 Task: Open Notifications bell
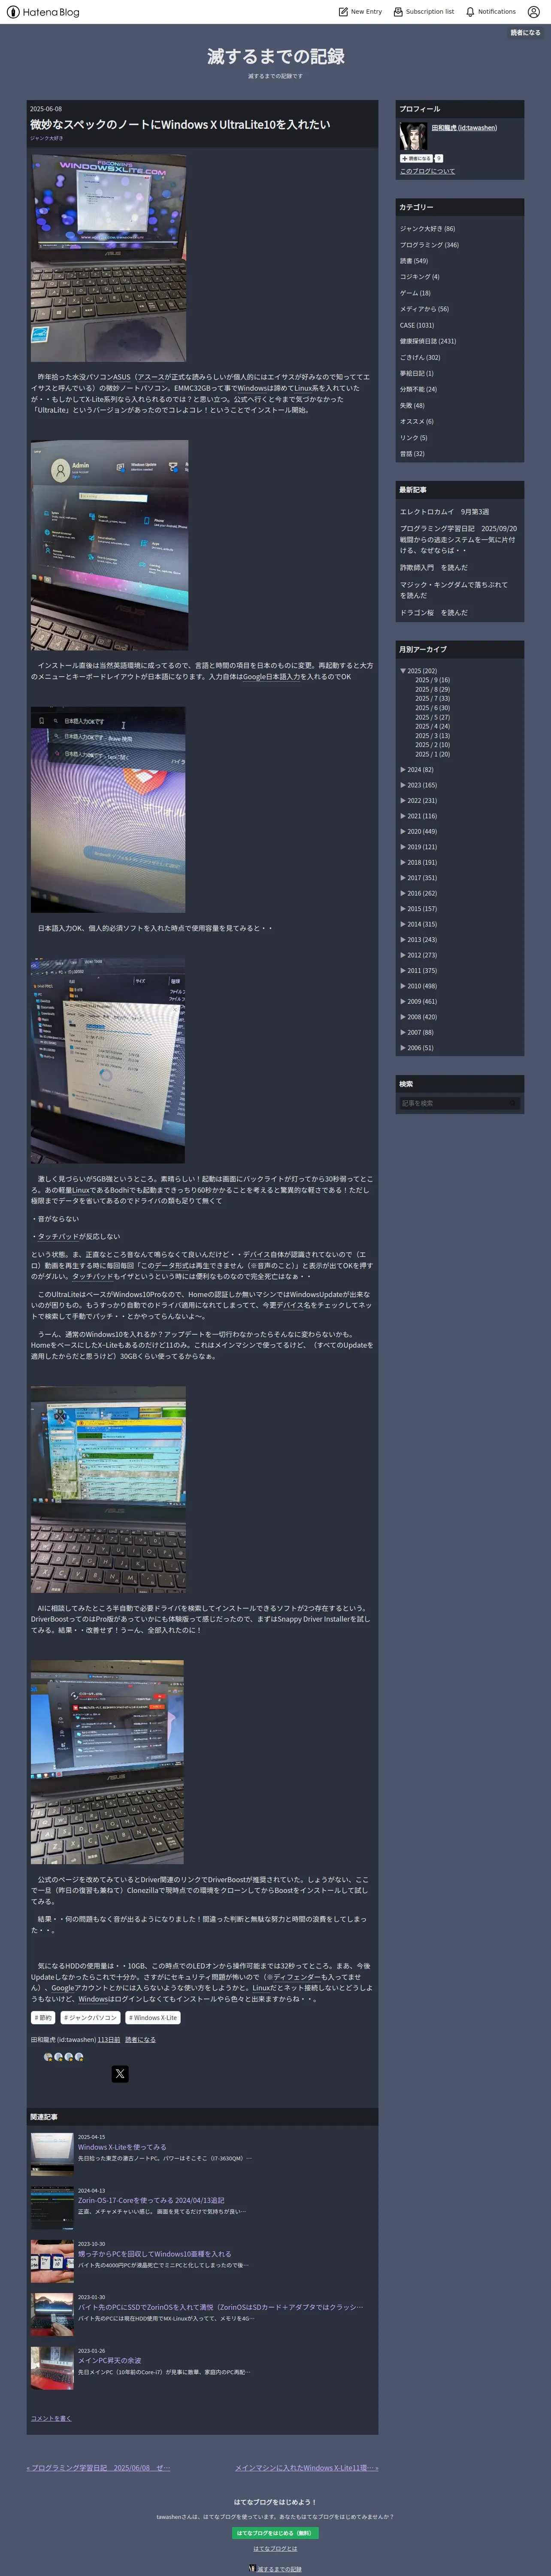point(491,12)
